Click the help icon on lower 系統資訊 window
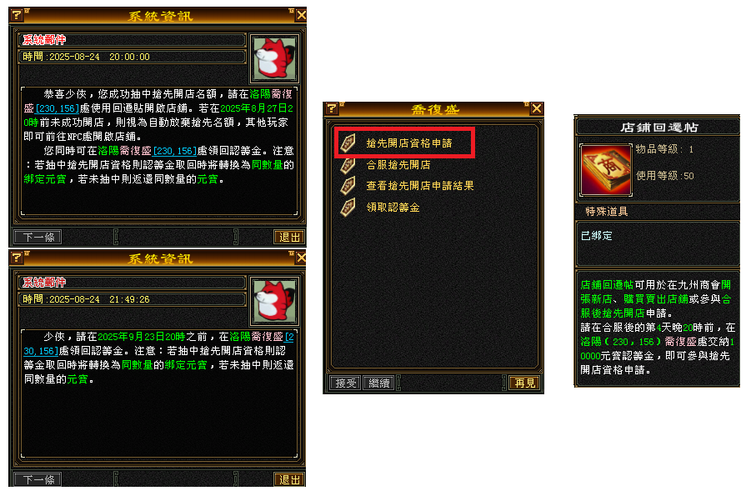This screenshot has width=751, height=501. (17, 258)
